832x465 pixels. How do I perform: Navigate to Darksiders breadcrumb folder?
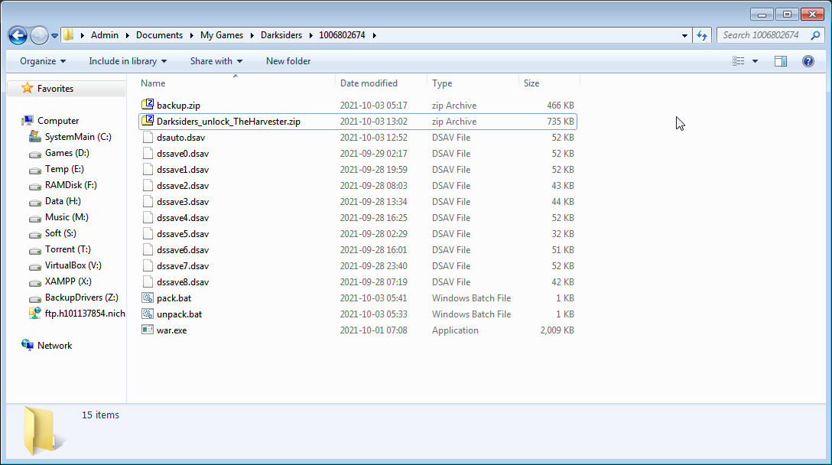click(x=281, y=35)
